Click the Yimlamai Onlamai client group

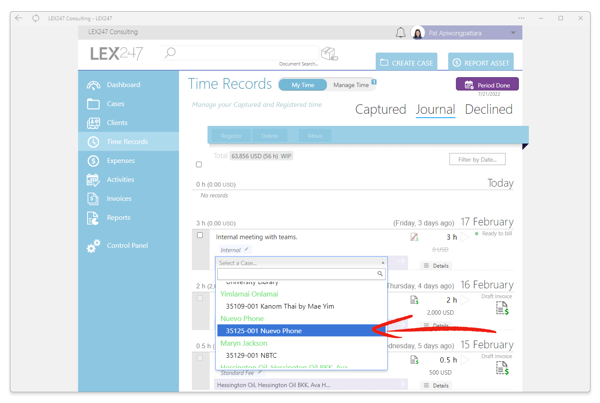[x=249, y=294]
